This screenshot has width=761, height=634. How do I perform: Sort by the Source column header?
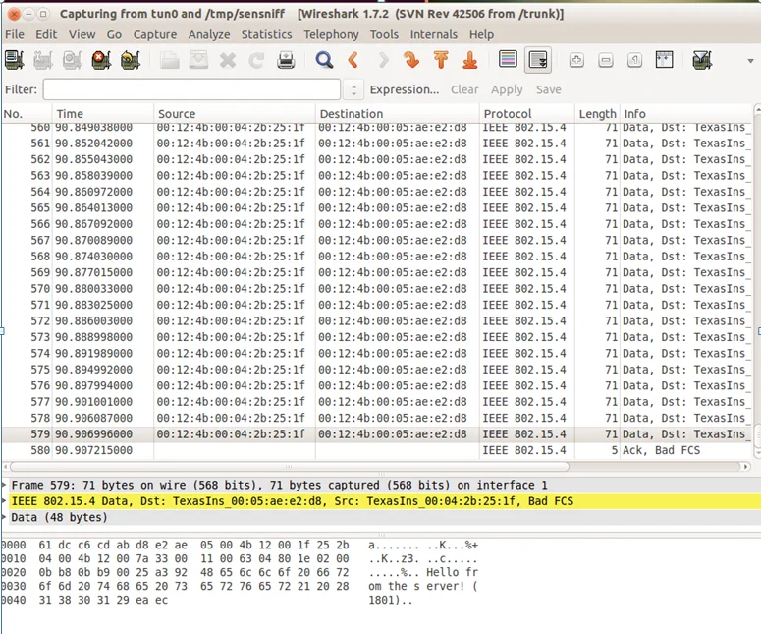(x=235, y=114)
